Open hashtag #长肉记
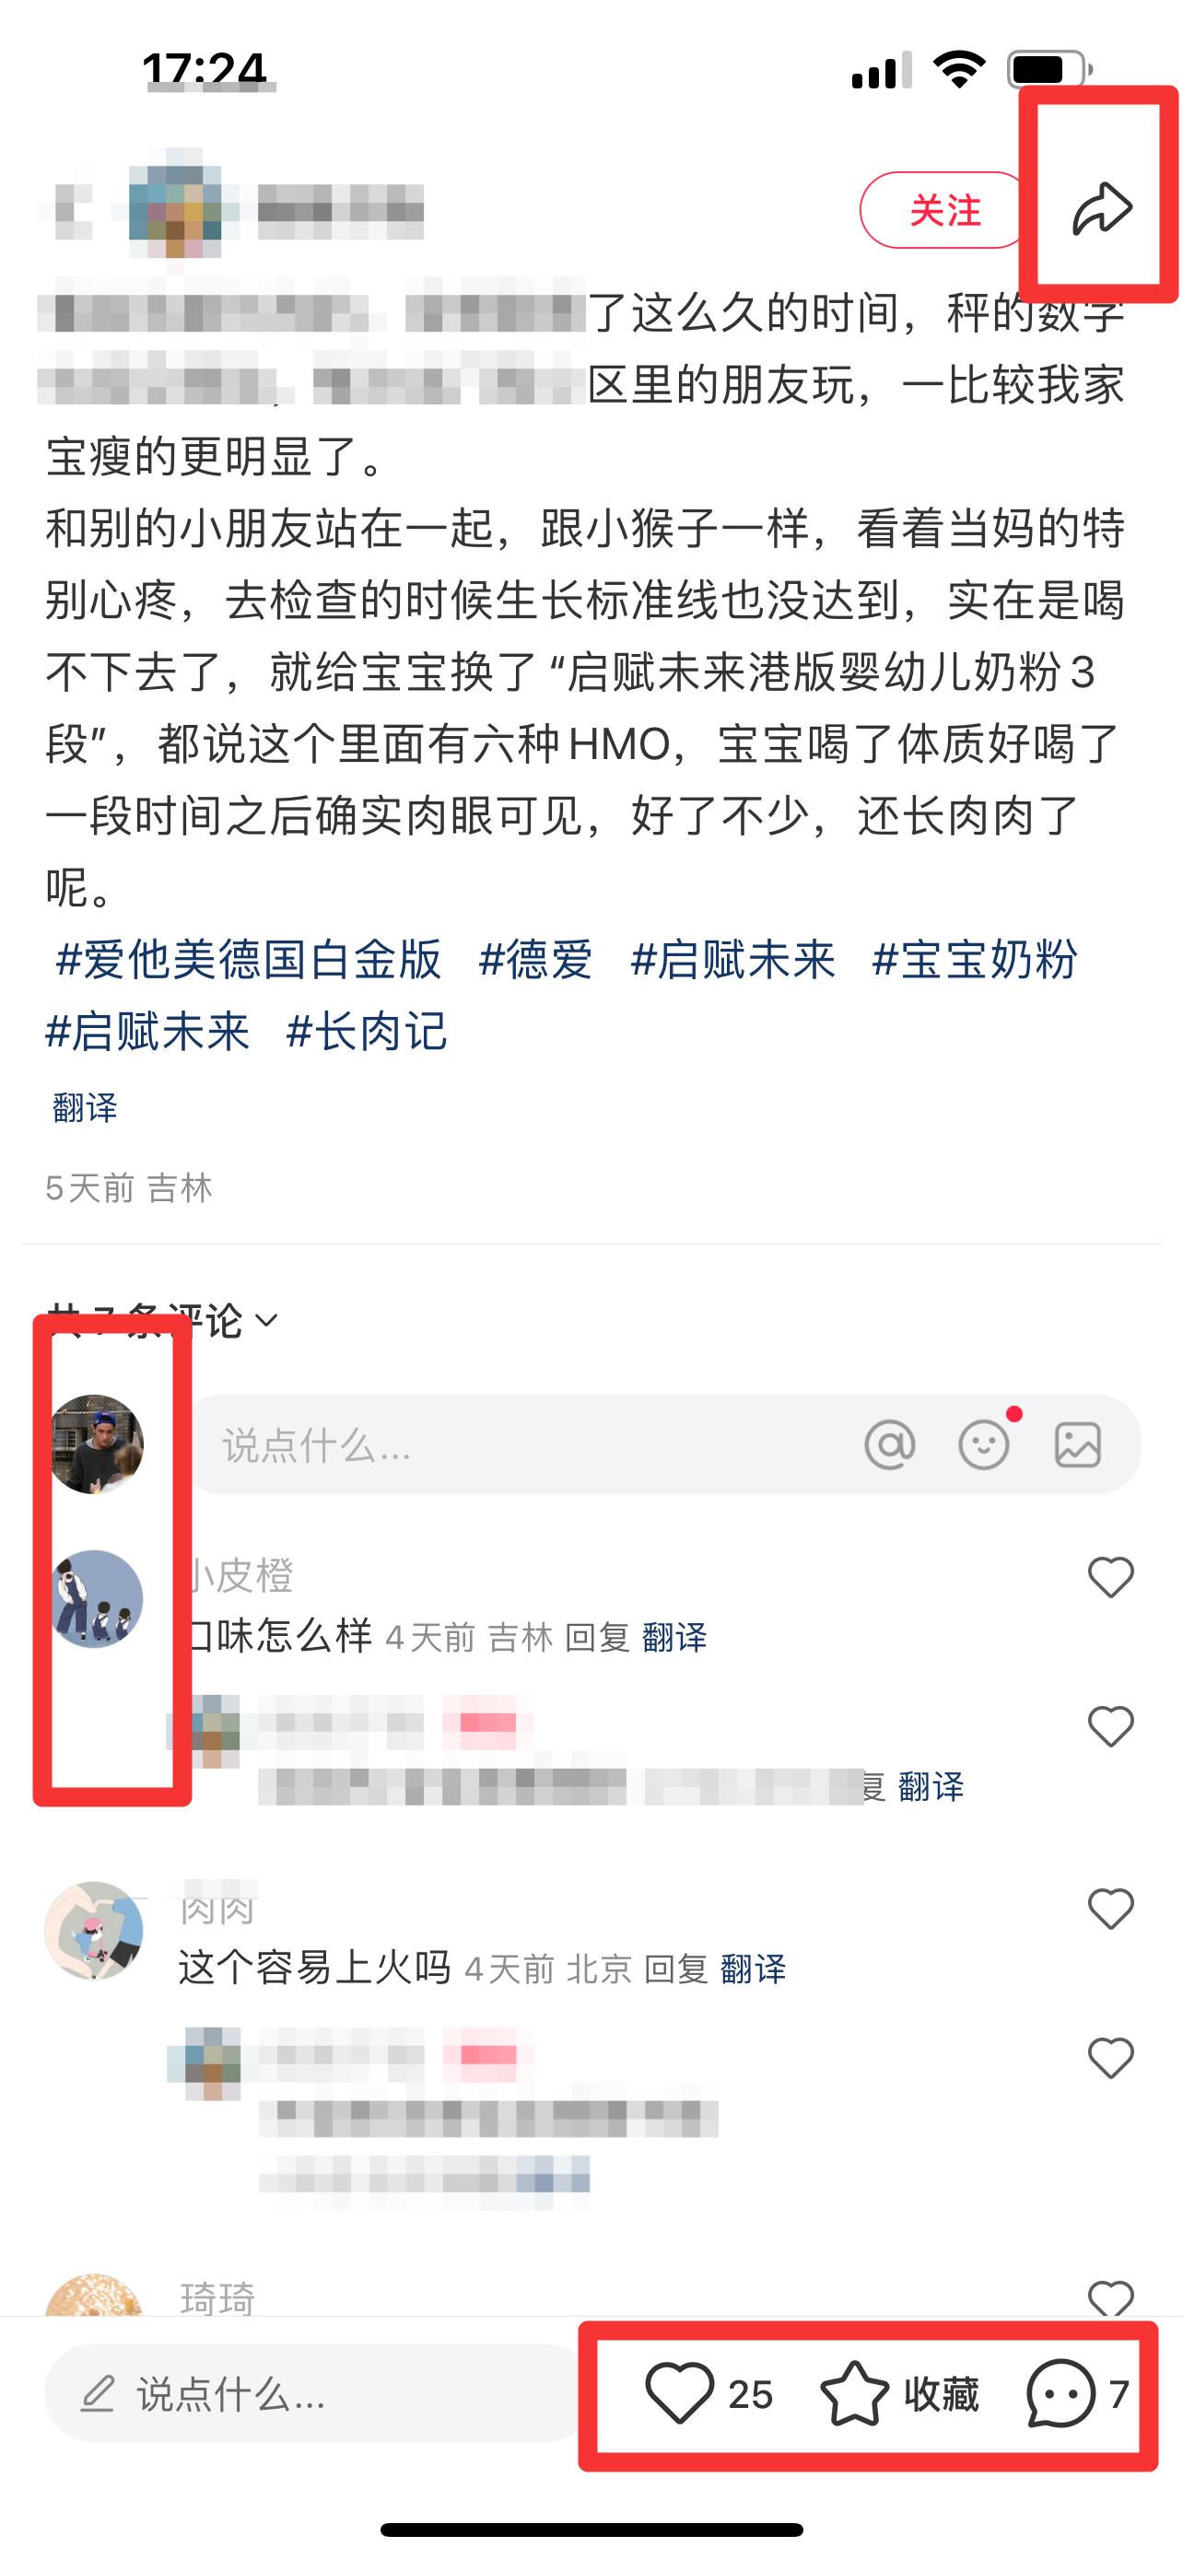Image resolution: width=1183 pixels, height=2559 pixels. click(x=367, y=1031)
